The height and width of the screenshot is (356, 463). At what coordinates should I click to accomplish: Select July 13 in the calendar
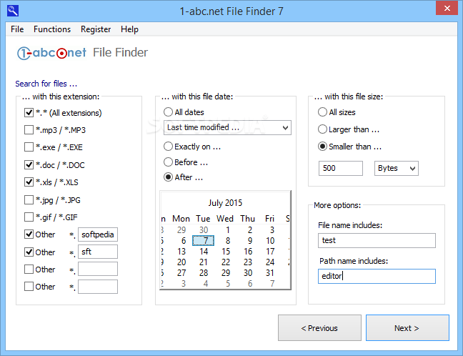(x=181, y=252)
